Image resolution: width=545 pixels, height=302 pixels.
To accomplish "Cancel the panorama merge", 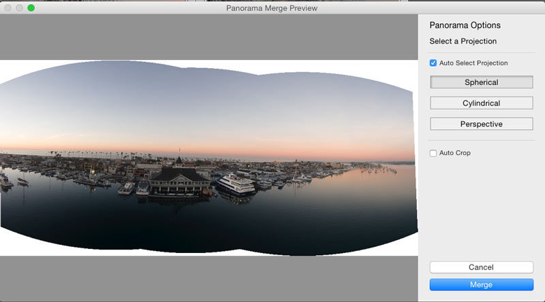I will point(482,267).
